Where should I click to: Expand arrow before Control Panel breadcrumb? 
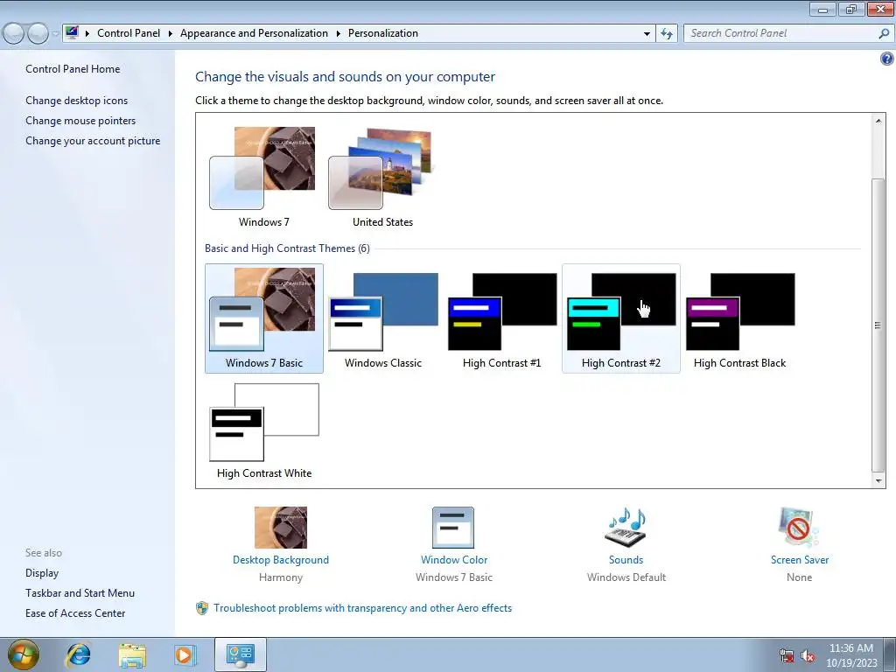[87, 34]
